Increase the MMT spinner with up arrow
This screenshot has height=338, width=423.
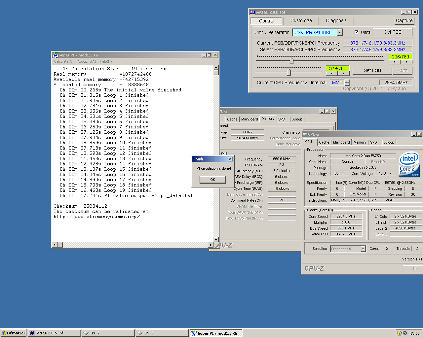(347, 81)
